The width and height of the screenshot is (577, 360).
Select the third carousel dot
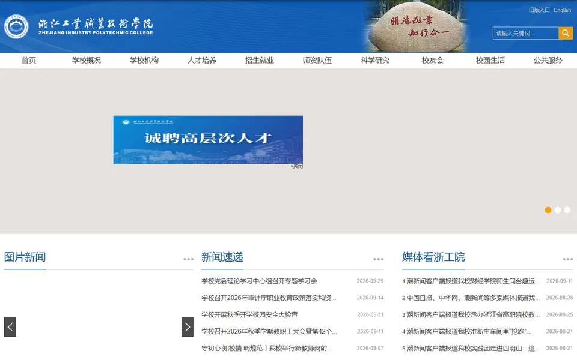(x=567, y=210)
